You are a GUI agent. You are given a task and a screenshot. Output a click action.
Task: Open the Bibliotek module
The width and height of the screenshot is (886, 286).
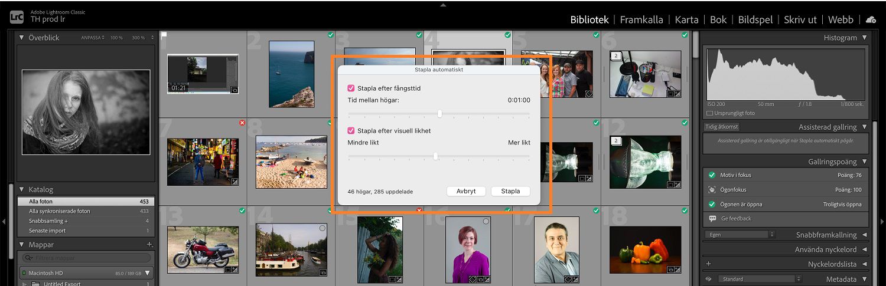pos(589,19)
